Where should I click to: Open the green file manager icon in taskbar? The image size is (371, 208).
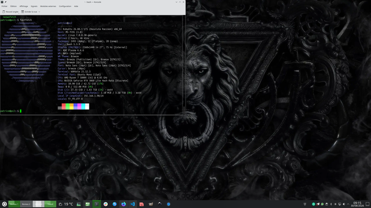[88, 204]
